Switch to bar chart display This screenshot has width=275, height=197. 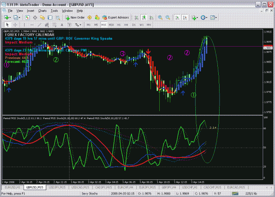pyautogui.click(x=136, y=18)
